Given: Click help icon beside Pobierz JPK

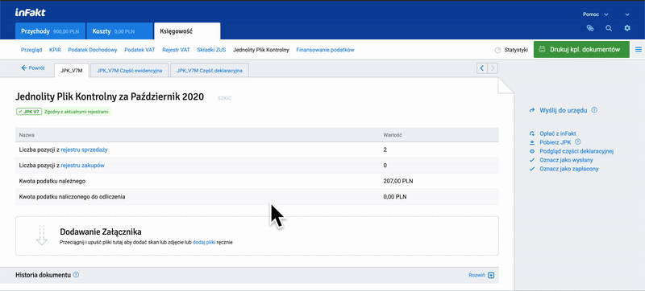Looking at the screenshot, I should (x=577, y=142).
